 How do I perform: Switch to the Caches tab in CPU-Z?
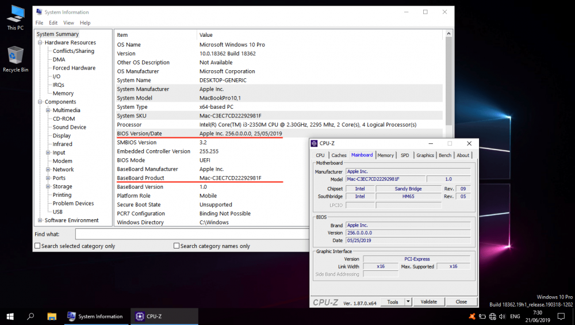[x=339, y=155]
